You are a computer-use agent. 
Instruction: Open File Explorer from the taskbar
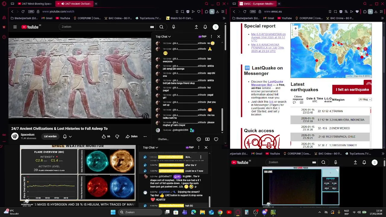202,212
